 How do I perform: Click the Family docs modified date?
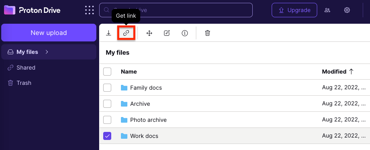point(344,88)
